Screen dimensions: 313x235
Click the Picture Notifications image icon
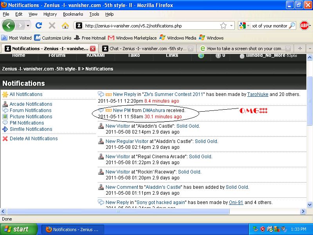tap(5, 116)
